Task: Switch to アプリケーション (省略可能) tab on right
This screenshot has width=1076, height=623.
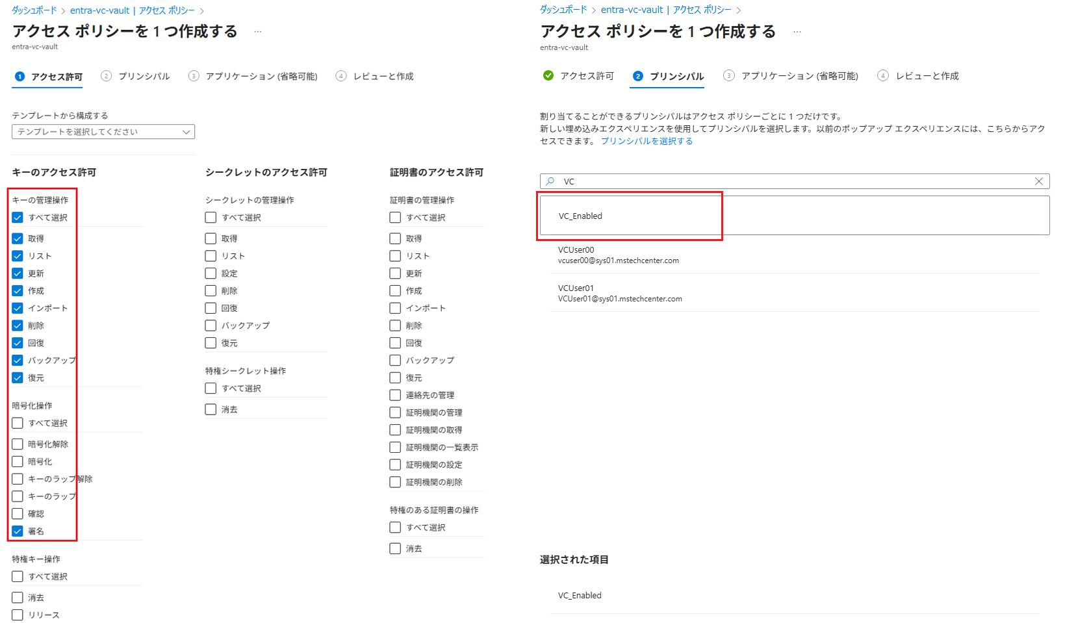Action: point(799,76)
